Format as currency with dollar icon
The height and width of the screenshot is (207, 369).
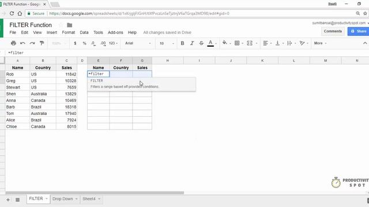click(x=75, y=43)
